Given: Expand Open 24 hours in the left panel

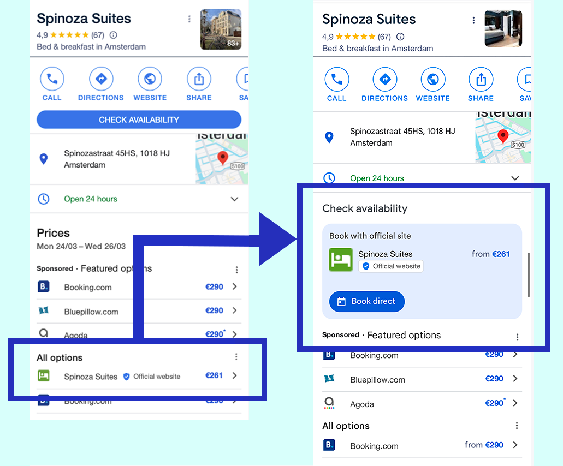Looking at the screenshot, I should (234, 199).
